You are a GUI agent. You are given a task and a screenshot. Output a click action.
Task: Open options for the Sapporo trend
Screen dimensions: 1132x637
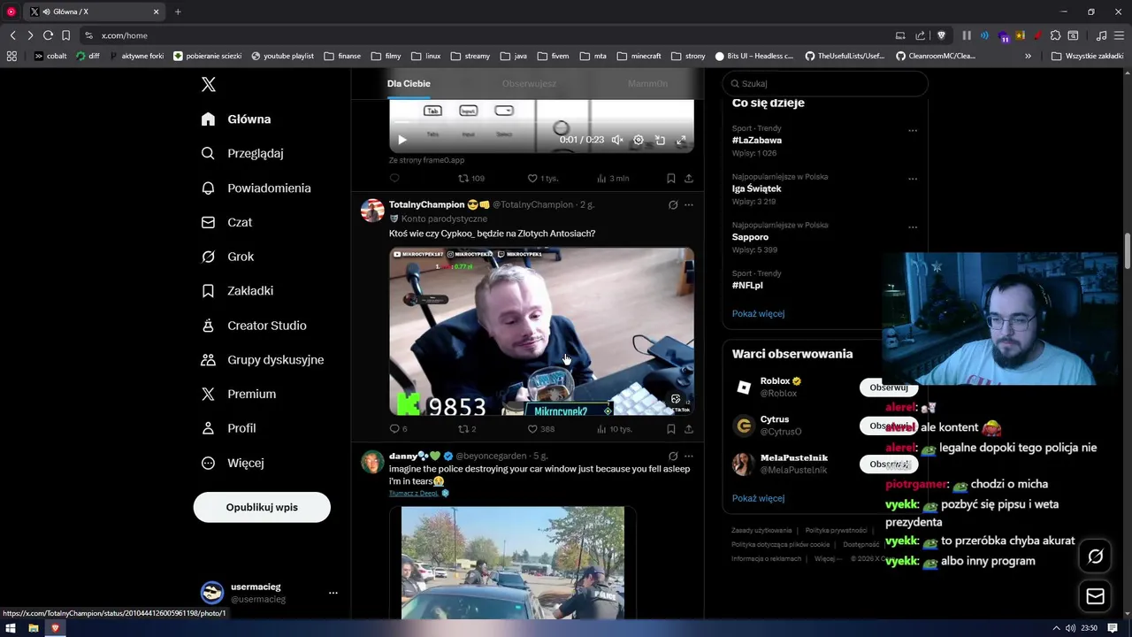point(913,227)
